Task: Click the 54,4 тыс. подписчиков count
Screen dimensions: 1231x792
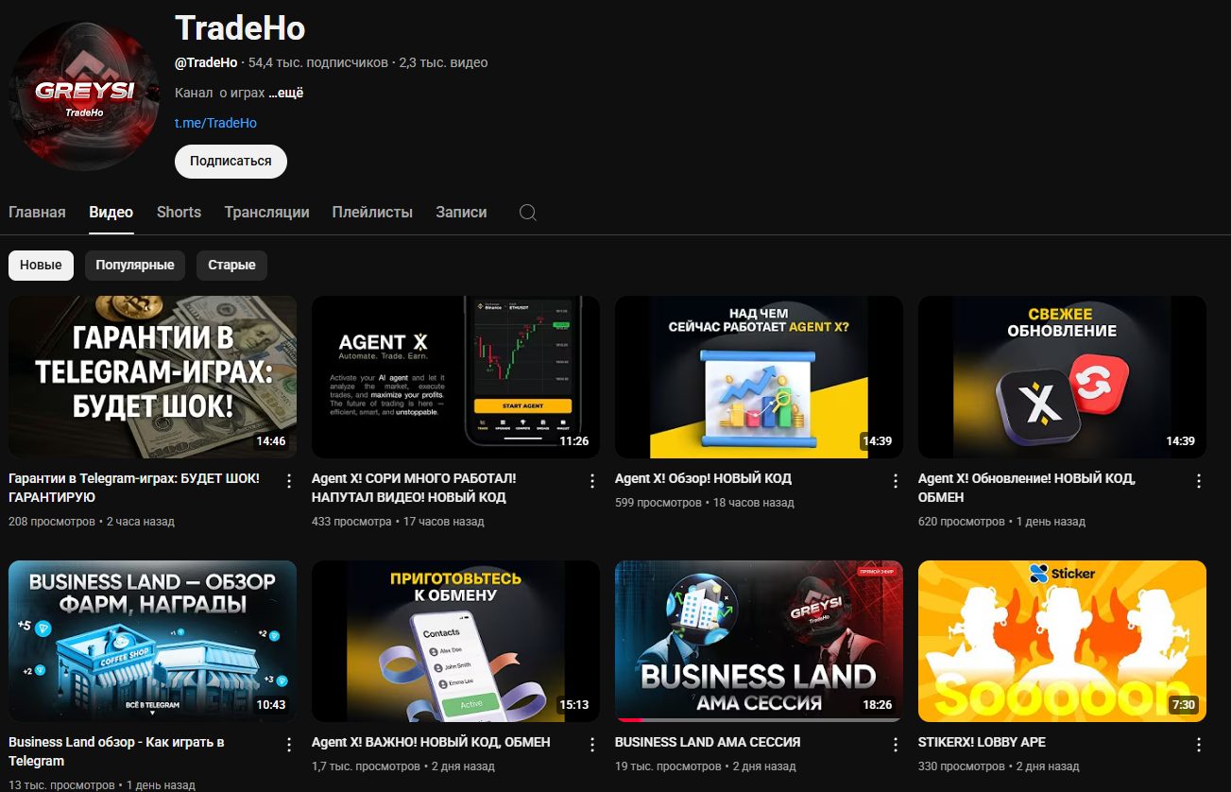Action: coord(318,62)
